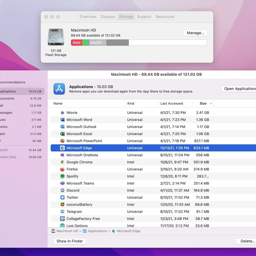
Task: Click the Microsoft Teams icon in list
Action: tap(62, 183)
